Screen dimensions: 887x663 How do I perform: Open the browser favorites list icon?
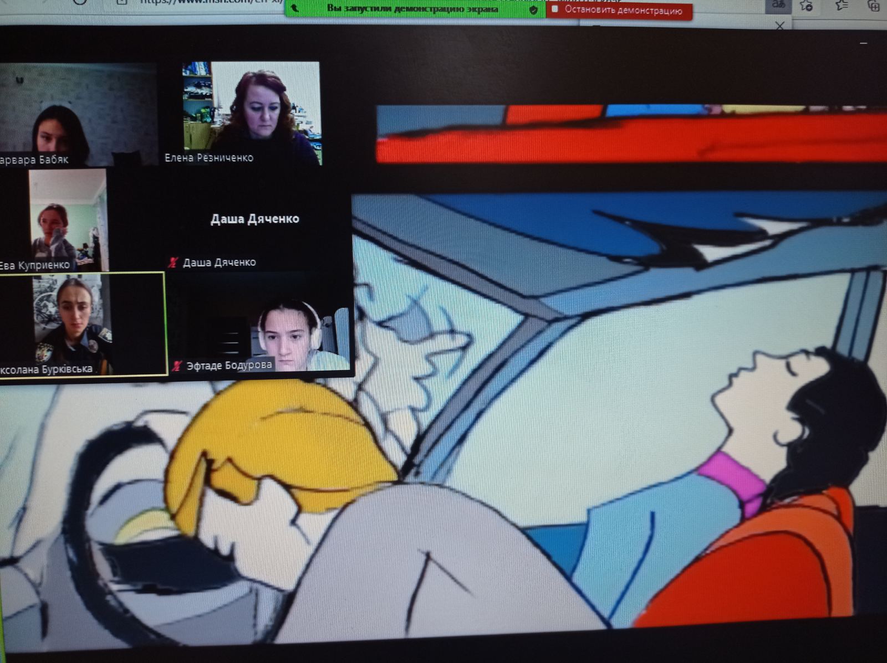841,6
